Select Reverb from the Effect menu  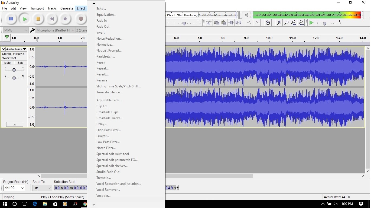pyautogui.click(x=103, y=74)
